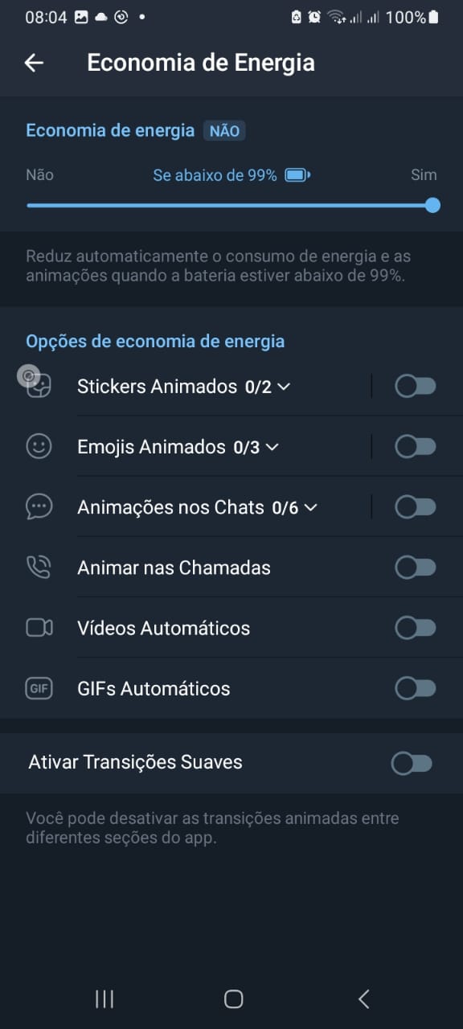Tap the smiley icon for Emojis Animados
This screenshot has width=463, height=1029.
(x=39, y=447)
